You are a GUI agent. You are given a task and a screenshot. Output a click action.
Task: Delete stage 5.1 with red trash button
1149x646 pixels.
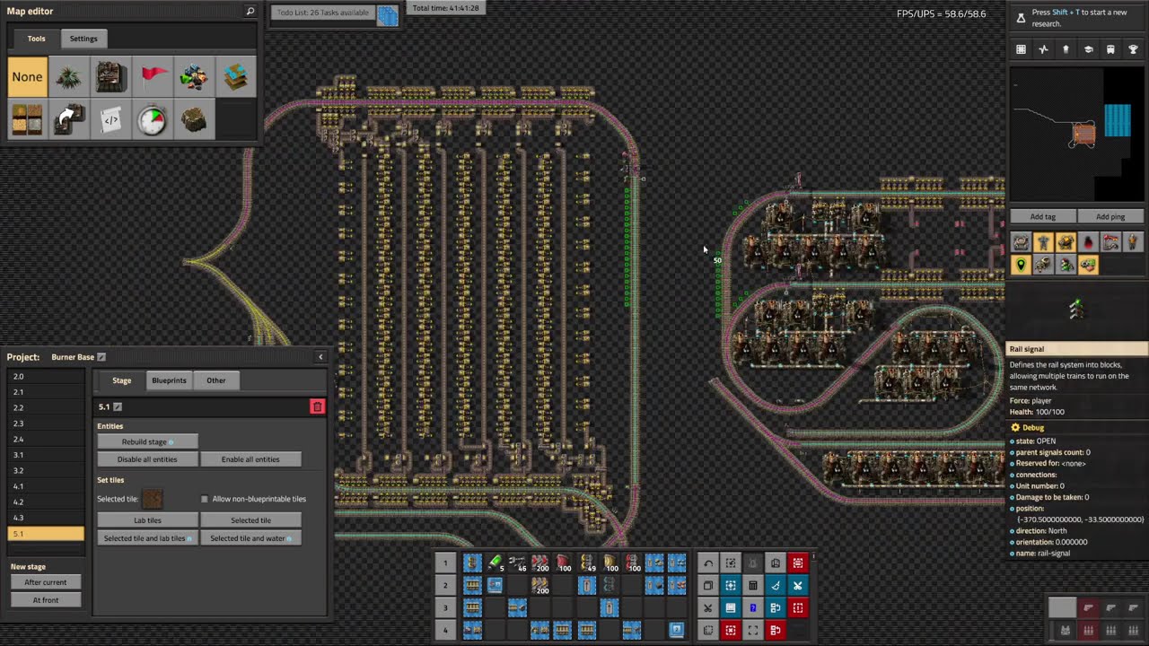pos(317,406)
